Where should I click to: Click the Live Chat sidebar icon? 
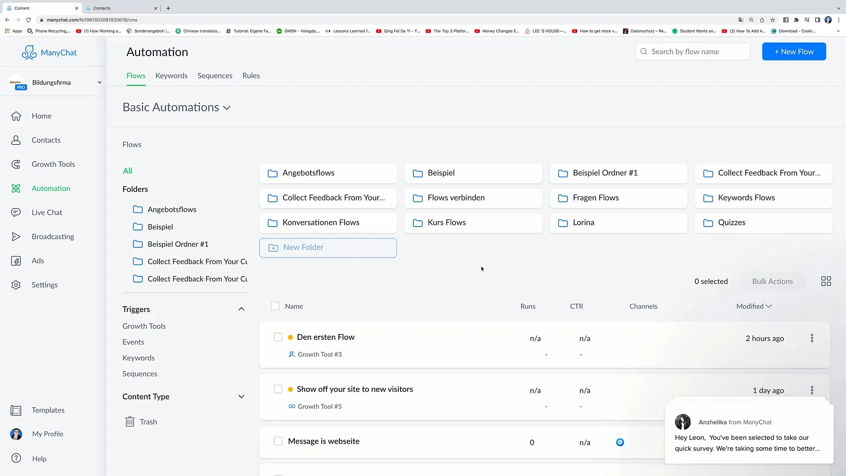tap(16, 212)
